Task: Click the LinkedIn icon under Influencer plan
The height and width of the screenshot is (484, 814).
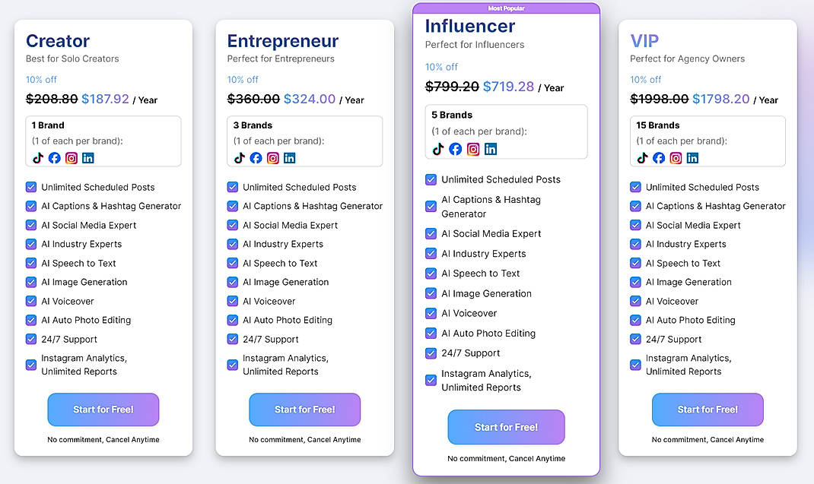Action: pyautogui.click(x=490, y=150)
